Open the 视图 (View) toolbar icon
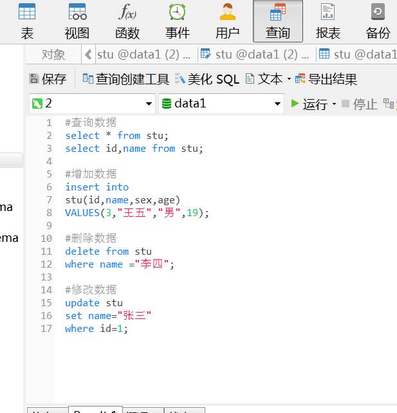The height and width of the screenshot is (413, 397). [x=77, y=22]
